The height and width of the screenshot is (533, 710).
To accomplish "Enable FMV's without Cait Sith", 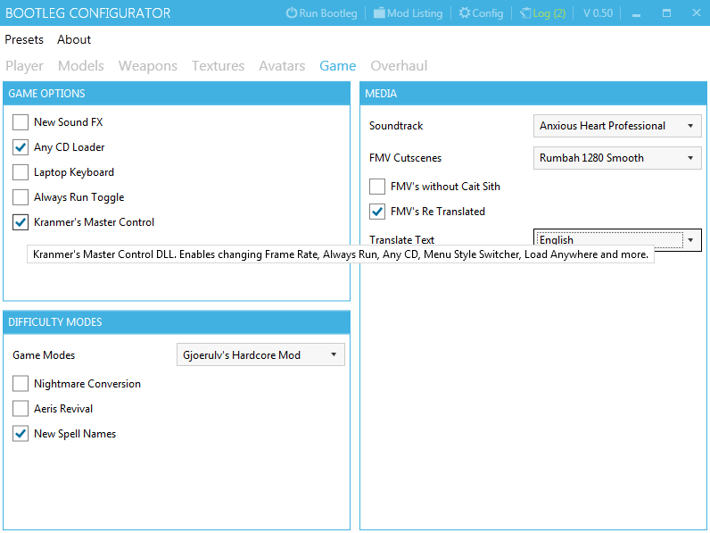I will click(x=377, y=187).
